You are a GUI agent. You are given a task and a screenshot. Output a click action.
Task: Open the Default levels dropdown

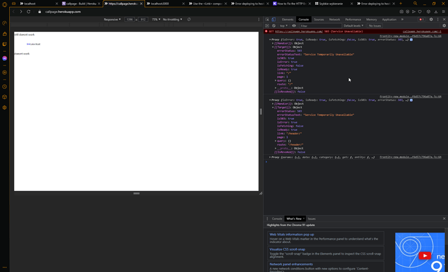pos(354,26)
